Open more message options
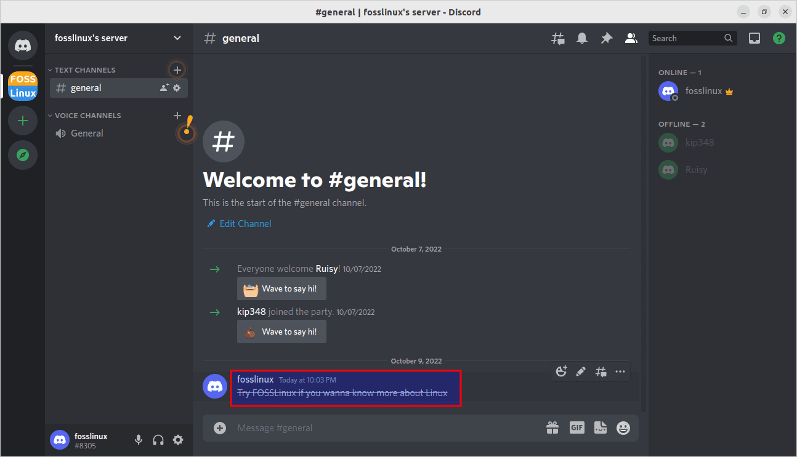The height and width of the screenshot is (457, 797). click(620, 372)
